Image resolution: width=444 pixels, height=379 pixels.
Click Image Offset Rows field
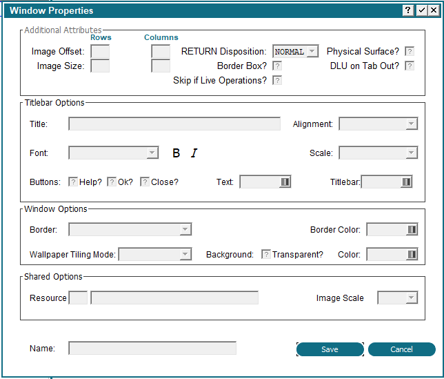(x=100, y=51)
